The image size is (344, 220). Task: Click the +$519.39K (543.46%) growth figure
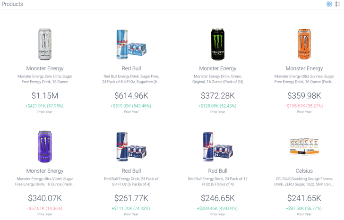[131, 106]
